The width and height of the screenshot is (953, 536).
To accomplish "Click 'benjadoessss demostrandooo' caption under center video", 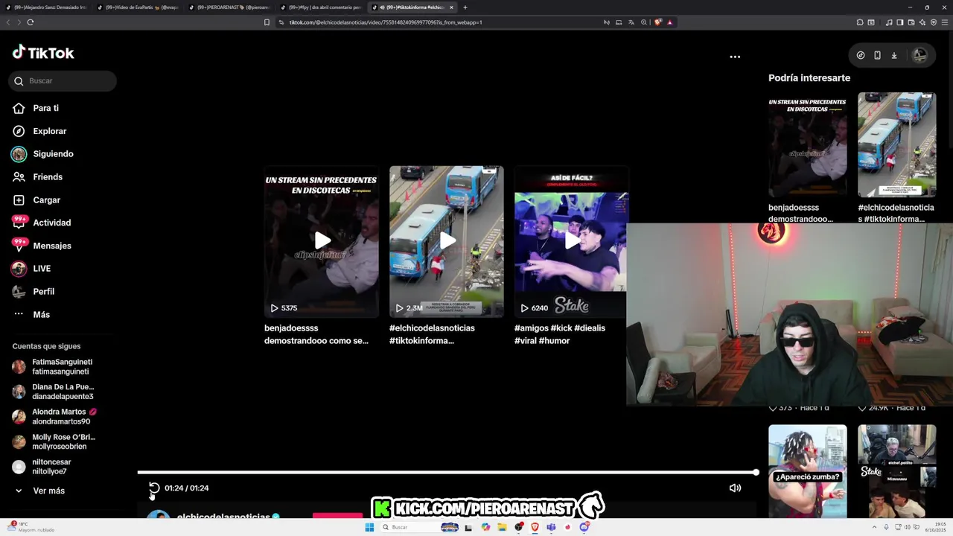I will [316, 334].
